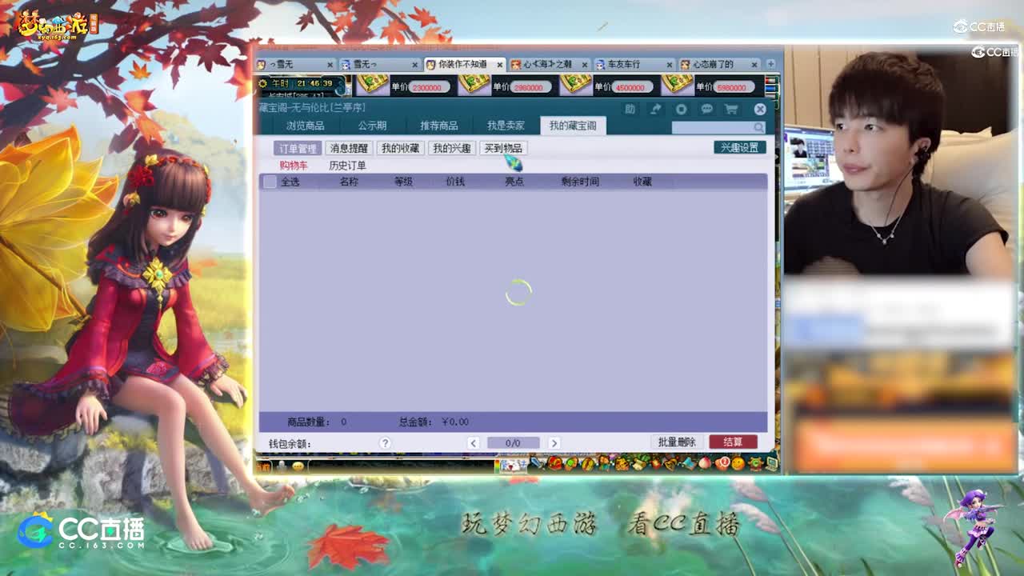Click the 价钱 column header
1024x576 pixels.
(455, 182)
